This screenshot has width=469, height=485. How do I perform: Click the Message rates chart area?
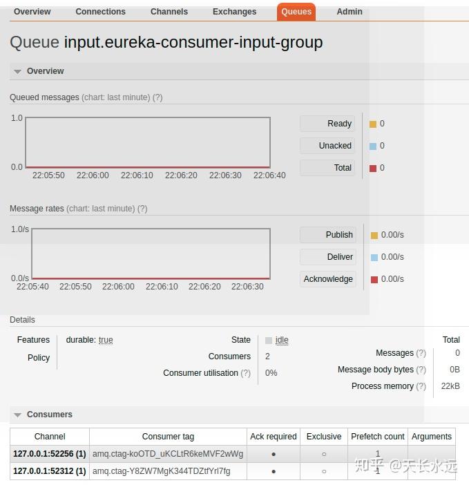151,254
